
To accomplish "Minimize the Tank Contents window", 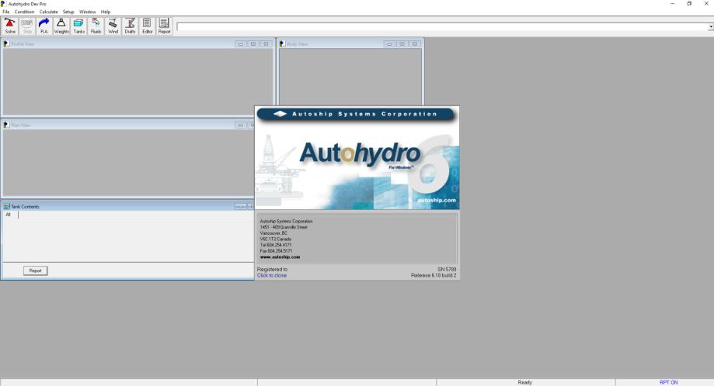I will 240,207.
